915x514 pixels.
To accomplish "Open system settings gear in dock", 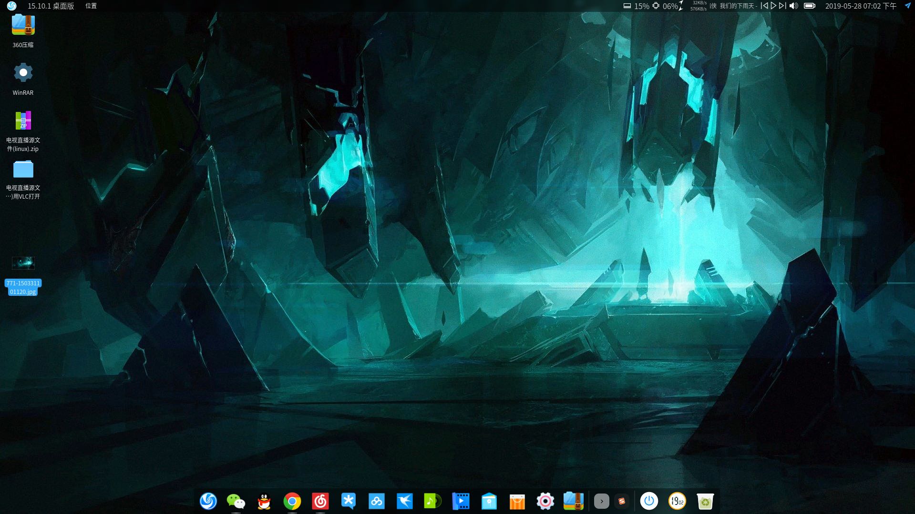I will (x=545, y=501).
